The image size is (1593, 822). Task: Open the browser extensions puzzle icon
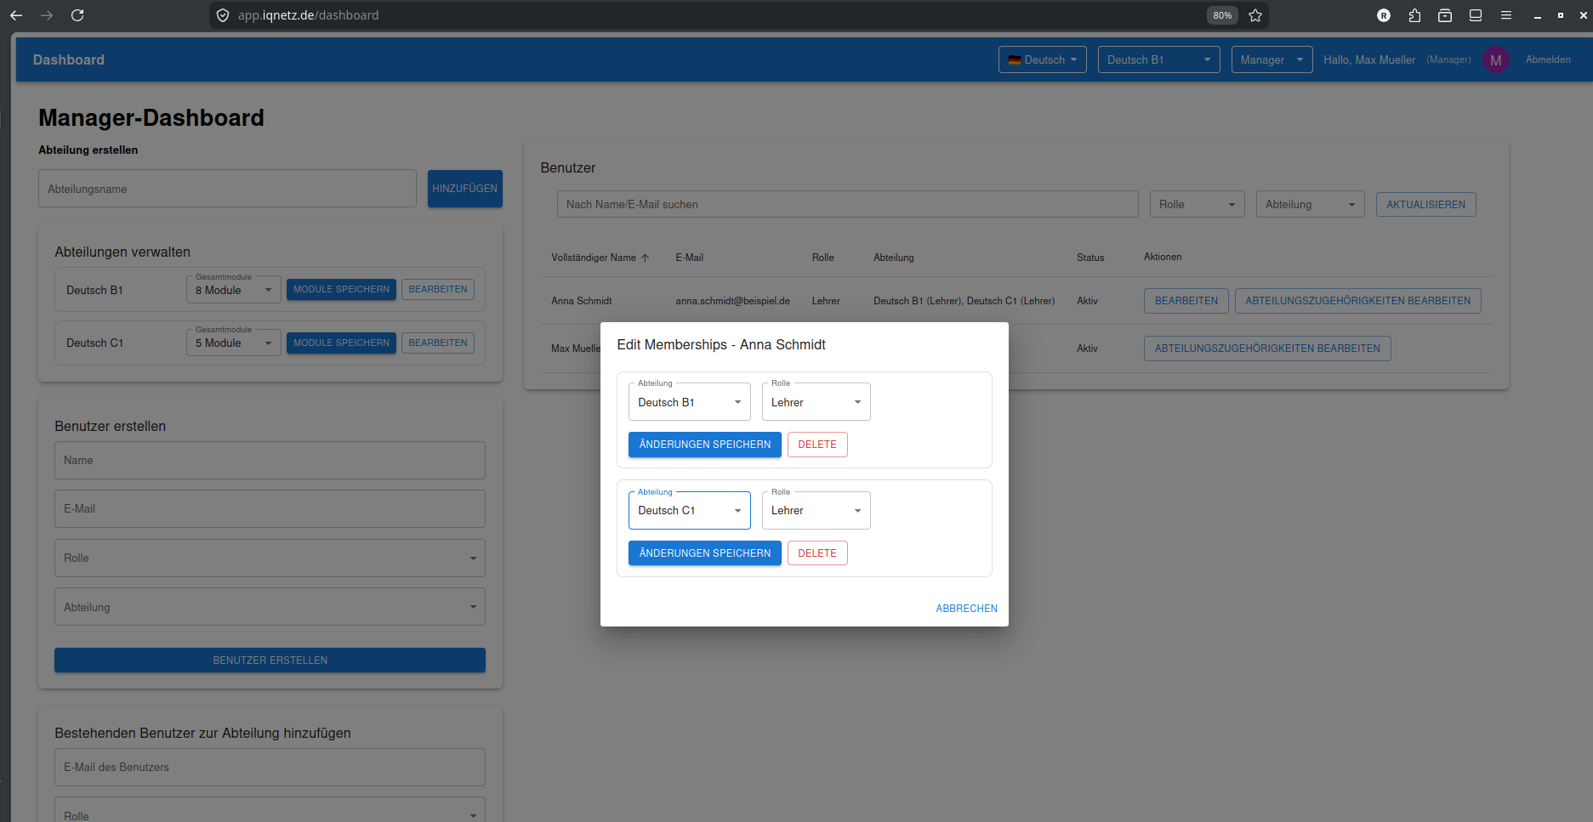[x=1414, y=15]
